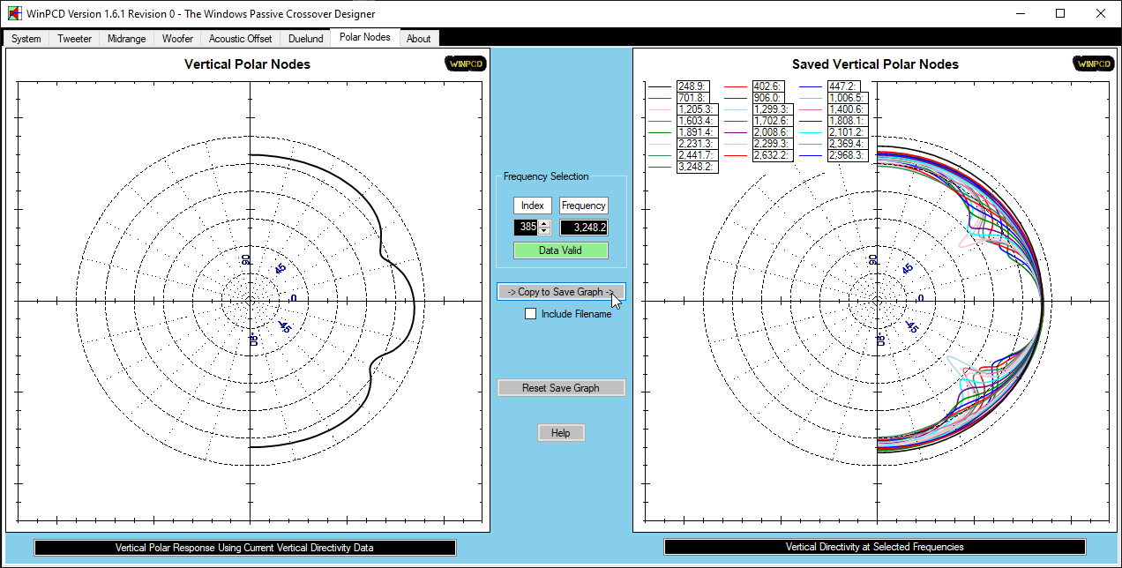Click the Index value field
The height and width of the screenshot is (568, 1122).
[x=527, y=228]
